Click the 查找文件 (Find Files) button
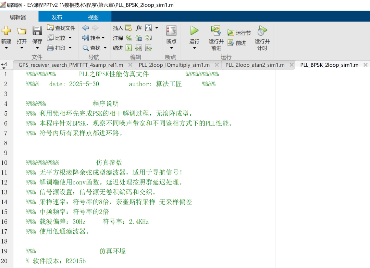Viewport: 370px width, 268px height. point(61,28)
